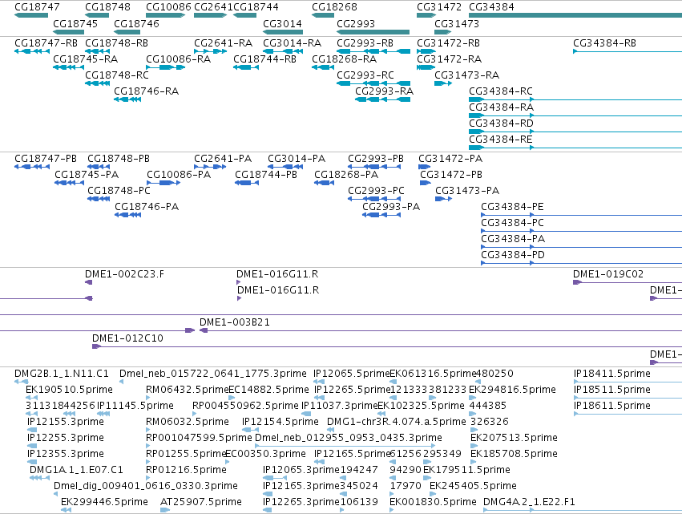Select protein CG2641-PA label
Screen dimensions: 682x514
point(223,159)
